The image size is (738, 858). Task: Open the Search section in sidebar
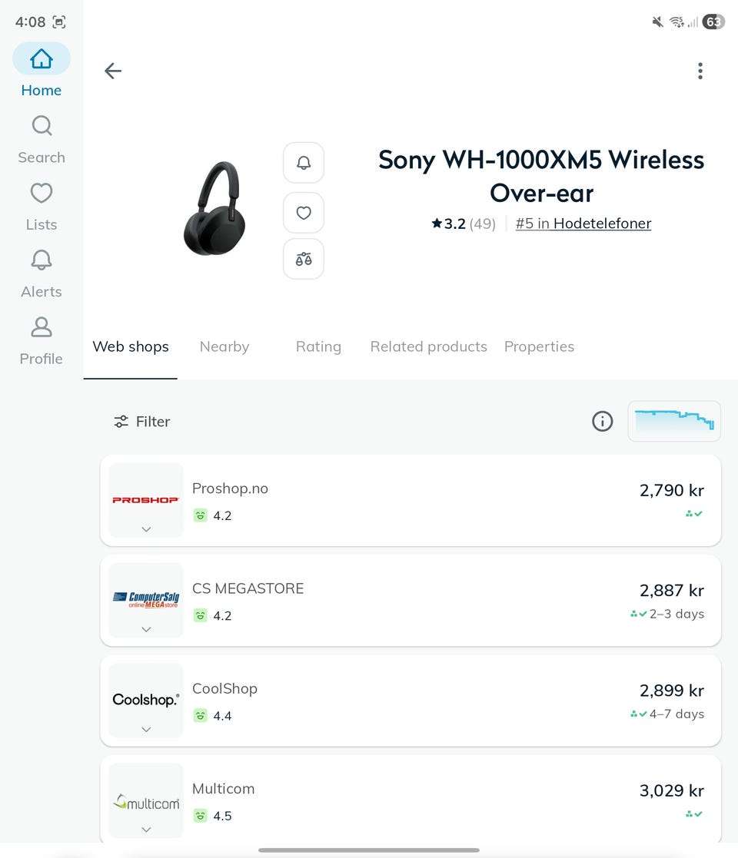(42, 138)
